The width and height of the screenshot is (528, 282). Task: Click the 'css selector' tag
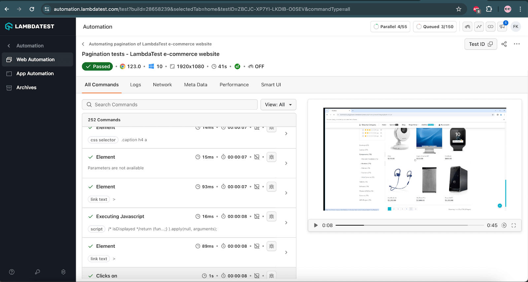(103, 140)
